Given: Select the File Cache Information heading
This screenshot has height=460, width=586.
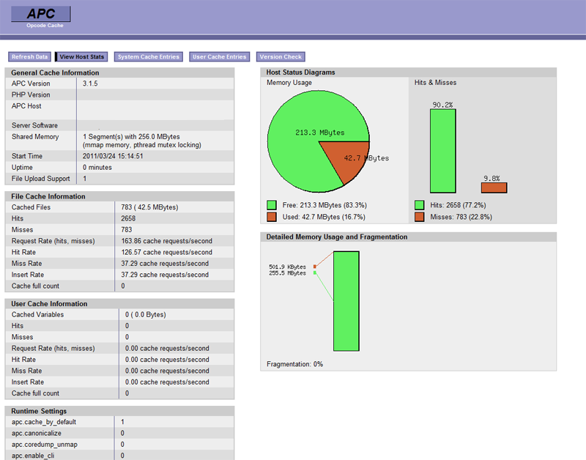Looking at the screenshot, I should point(48,196).
